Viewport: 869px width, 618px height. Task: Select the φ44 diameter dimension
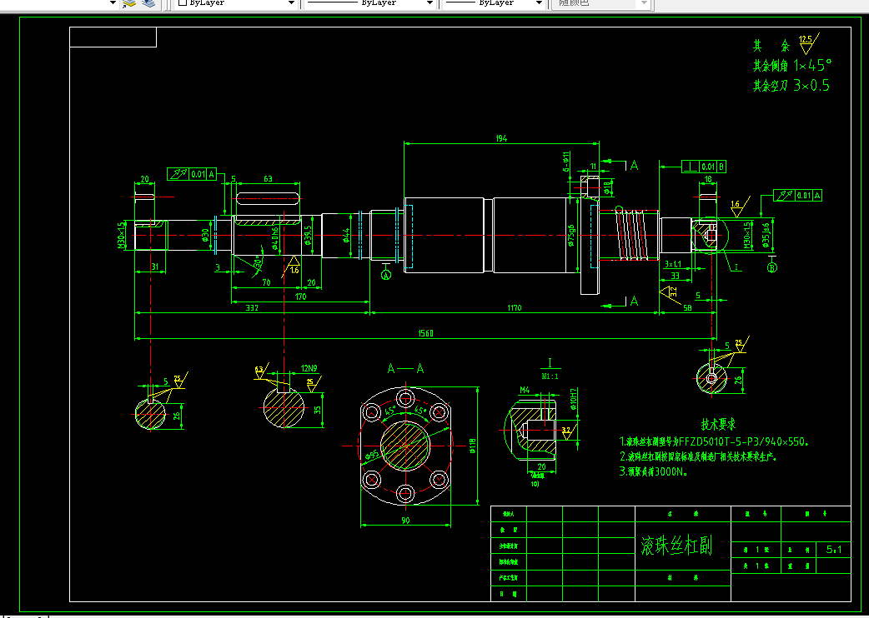346,236
